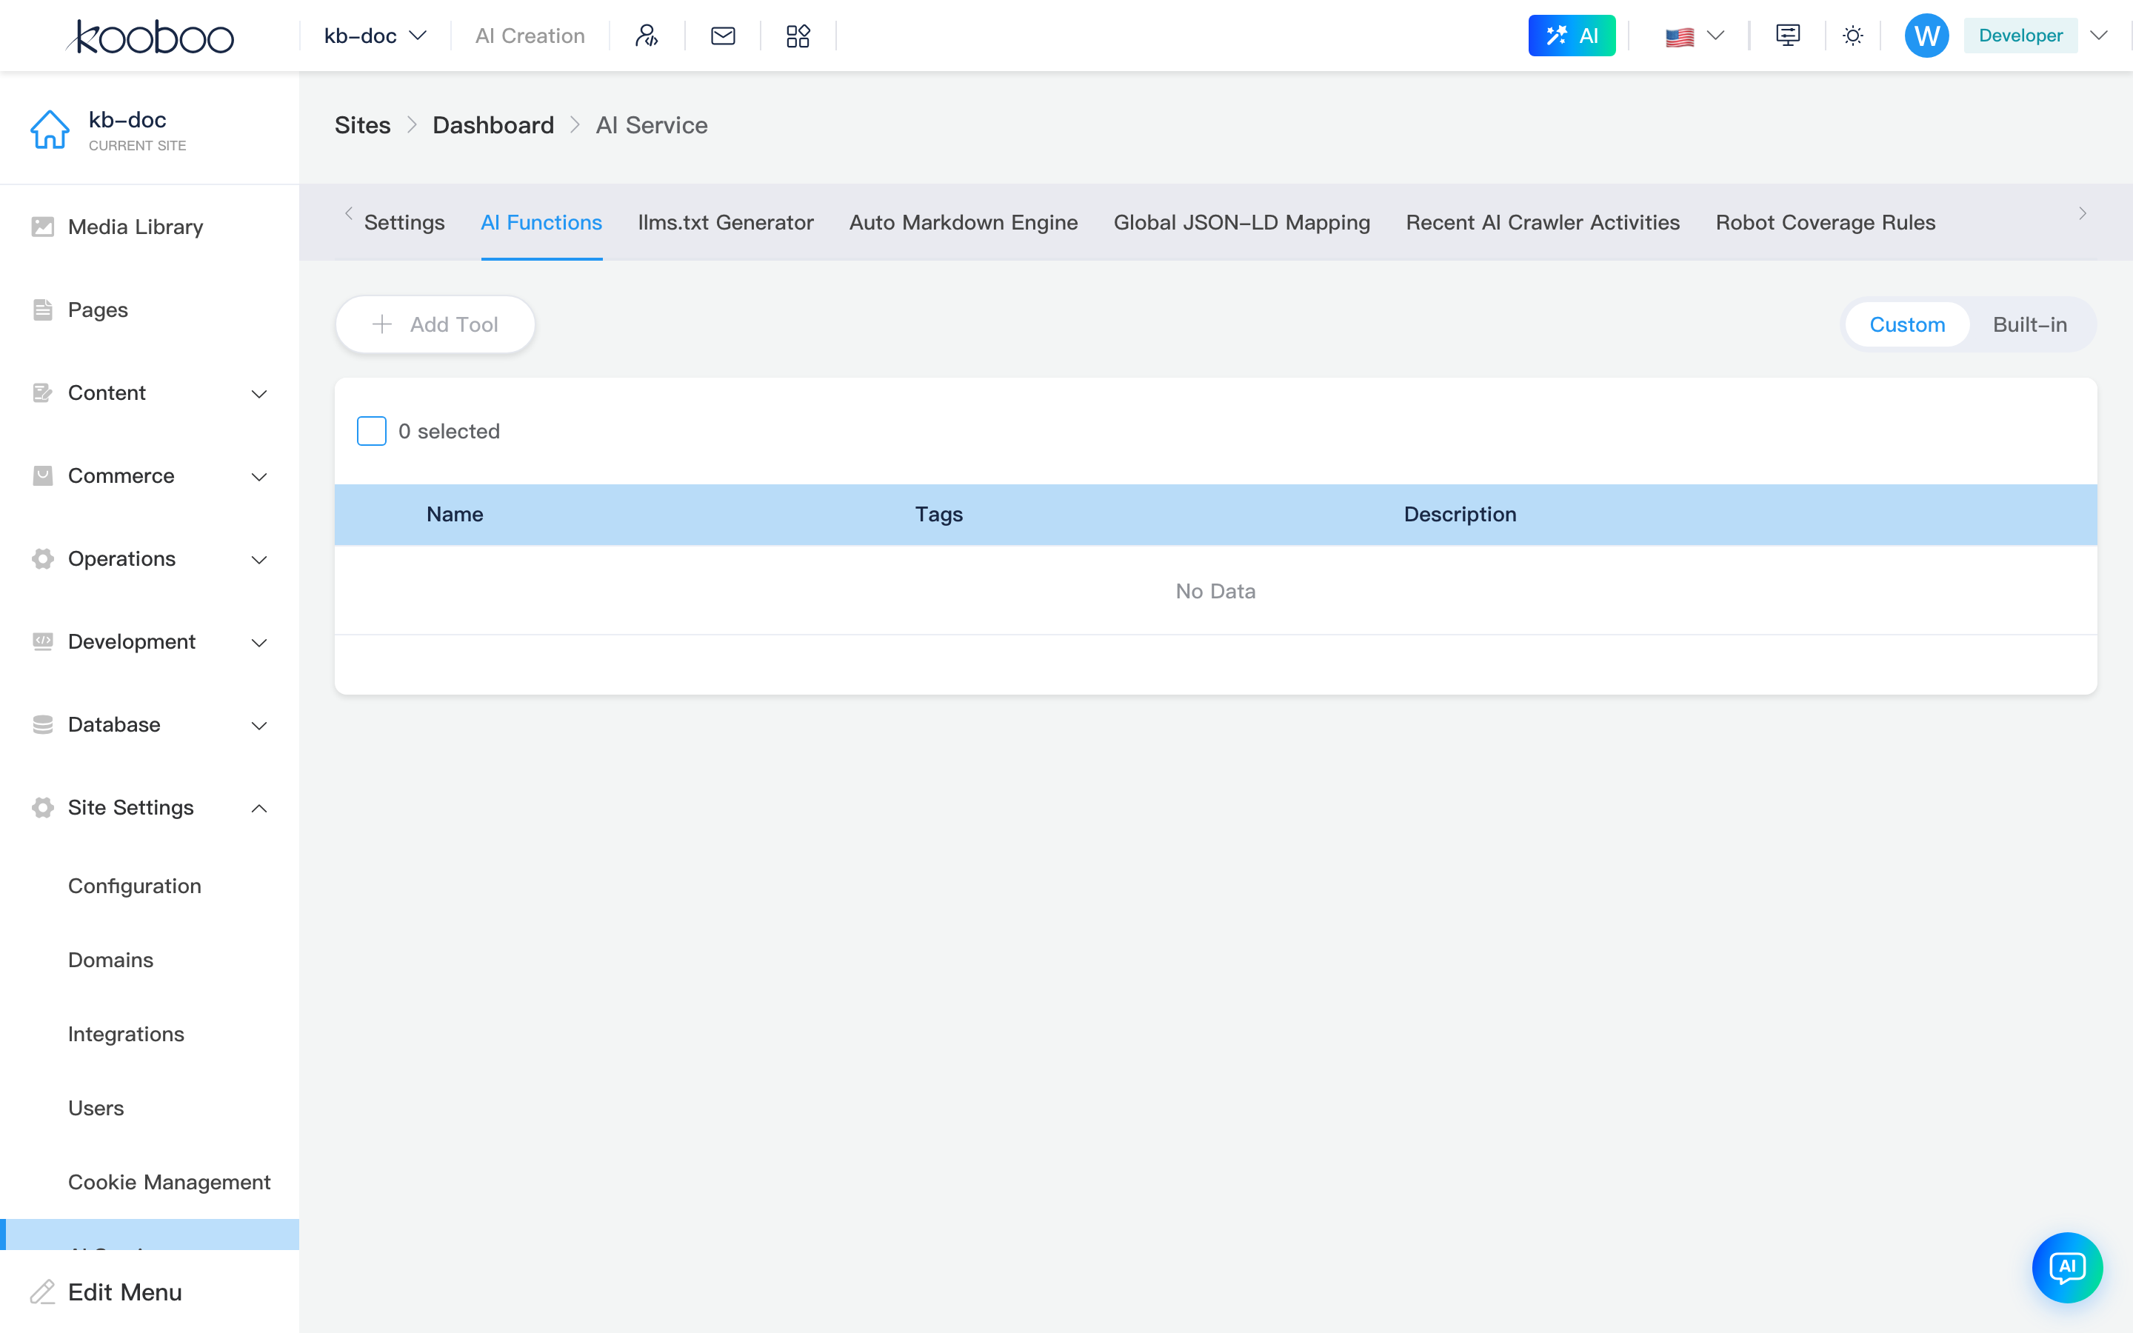Open the Settings tab
Image resolution: width=2133 pixels, height=1333 pixels.
point(404,222)
